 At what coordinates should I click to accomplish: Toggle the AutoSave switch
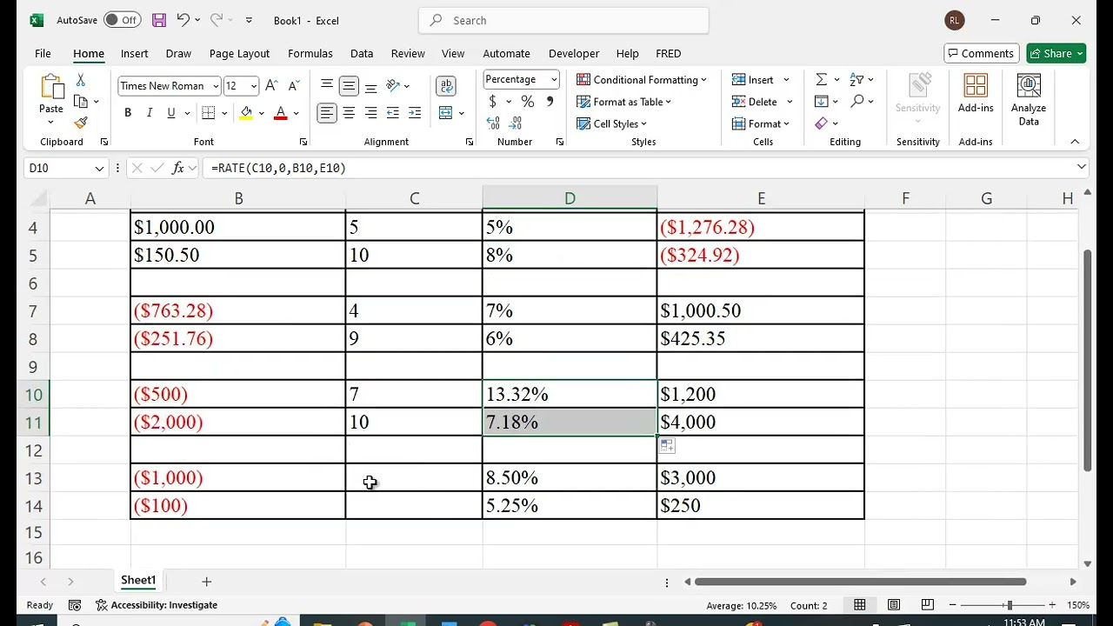tap(122, 20)
